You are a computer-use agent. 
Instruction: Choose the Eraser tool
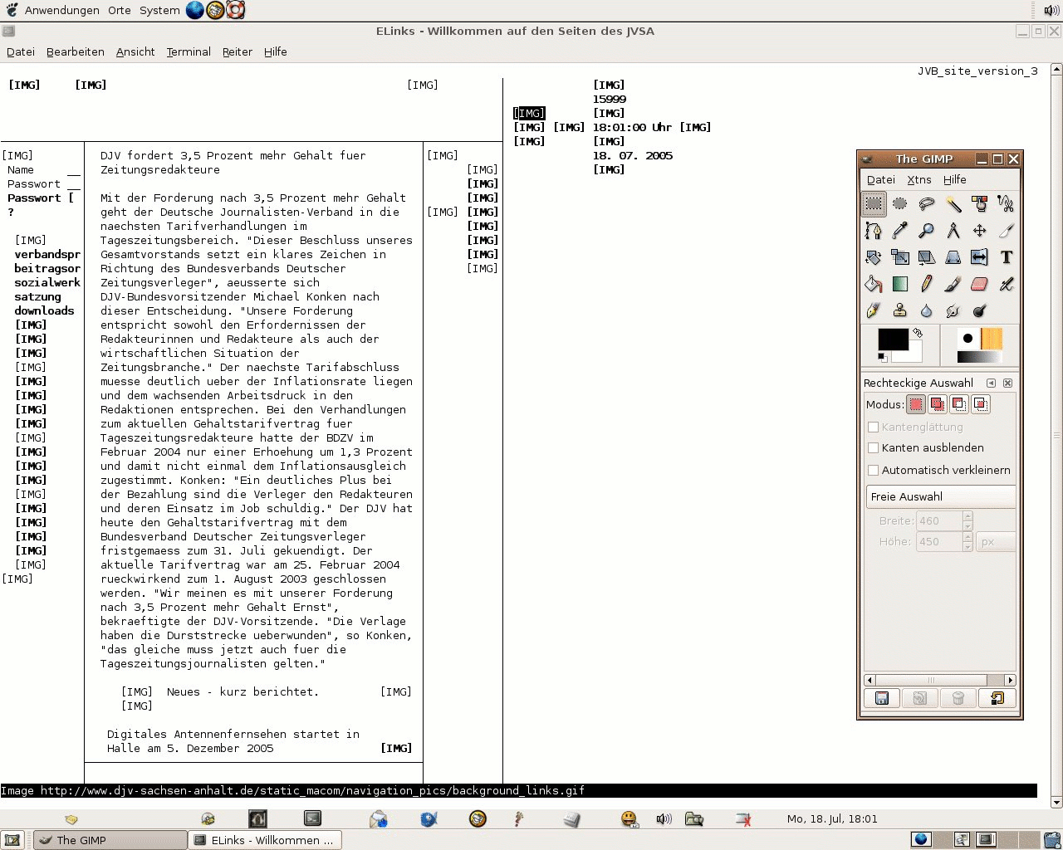click(980, 284)
